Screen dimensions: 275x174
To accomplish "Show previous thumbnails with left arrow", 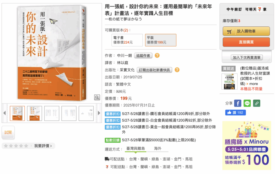I will [x=5, y=113].
